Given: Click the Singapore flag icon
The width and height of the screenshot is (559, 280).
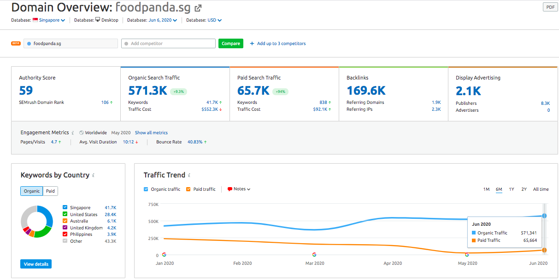Looking at the screenshot, I should pyautogui.click(x=35, y=20).
